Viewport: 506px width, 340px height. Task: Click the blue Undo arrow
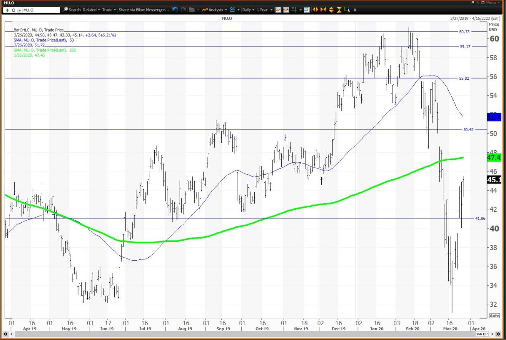tap(175, 10)
